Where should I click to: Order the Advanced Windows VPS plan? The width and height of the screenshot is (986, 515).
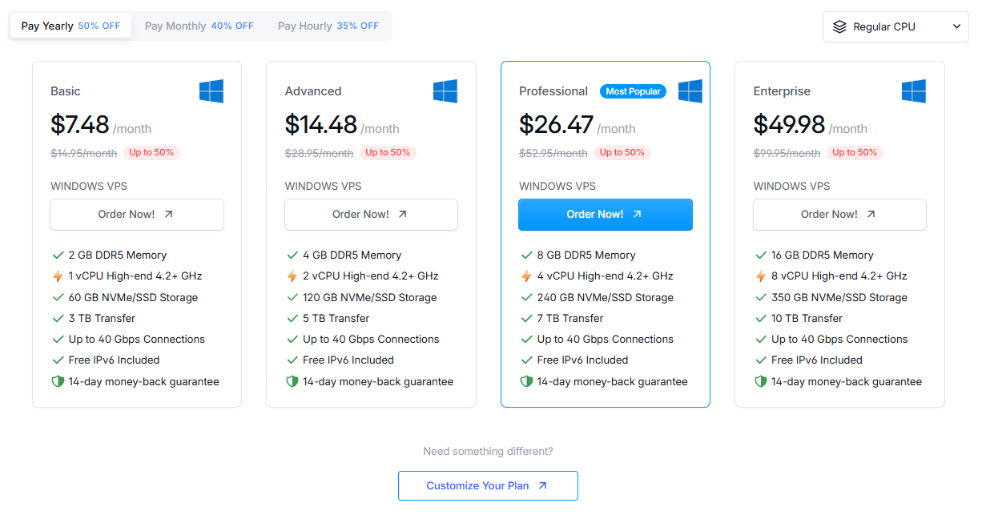371,215
